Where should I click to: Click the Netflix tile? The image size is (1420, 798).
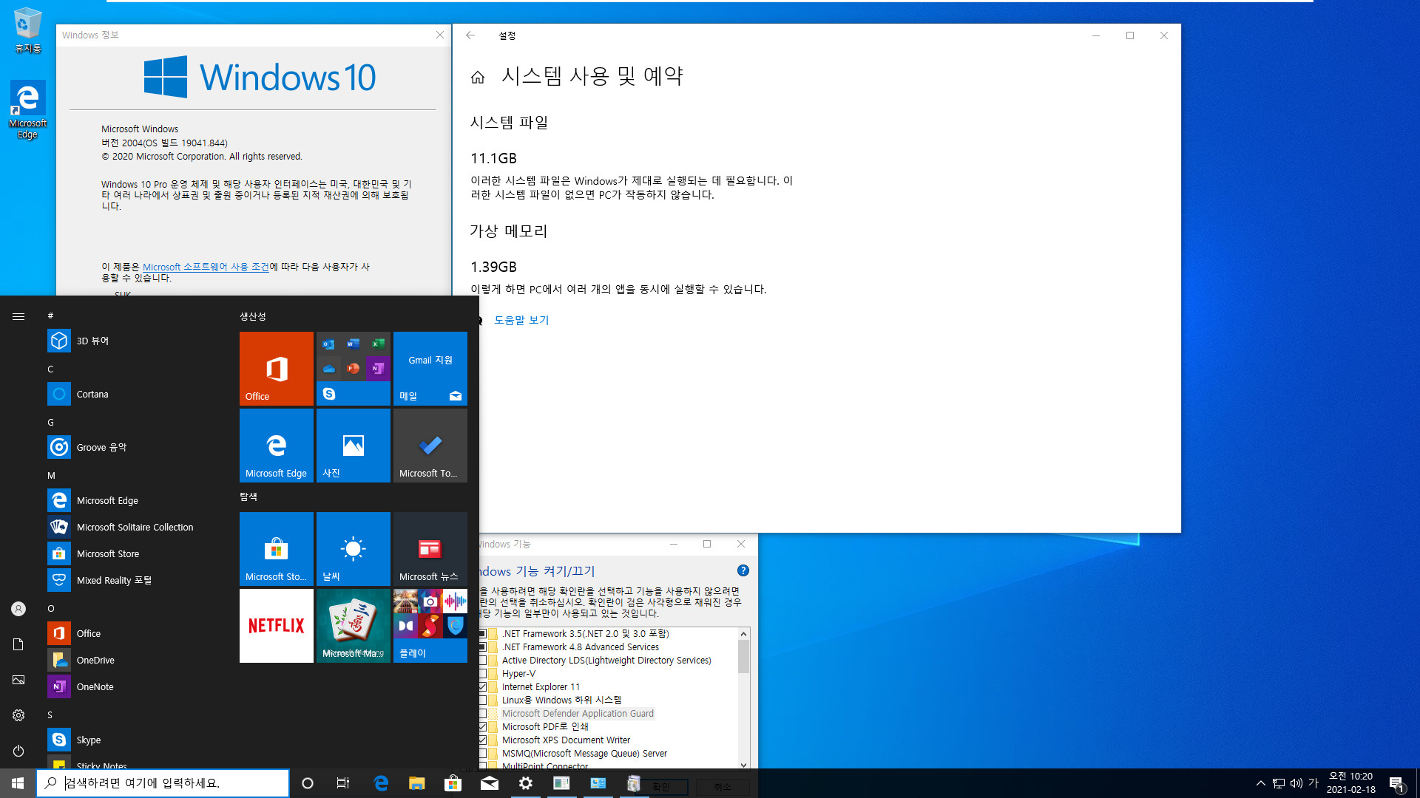coord(277,626)
